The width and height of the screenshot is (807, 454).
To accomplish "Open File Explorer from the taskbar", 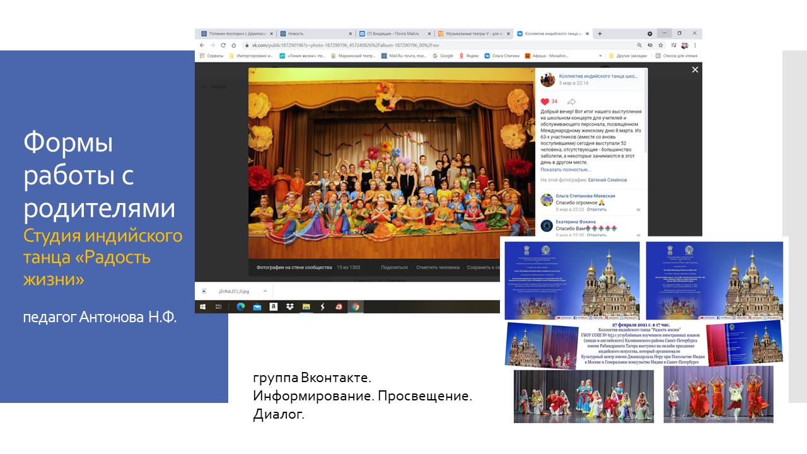I will [x=306, y=307].
